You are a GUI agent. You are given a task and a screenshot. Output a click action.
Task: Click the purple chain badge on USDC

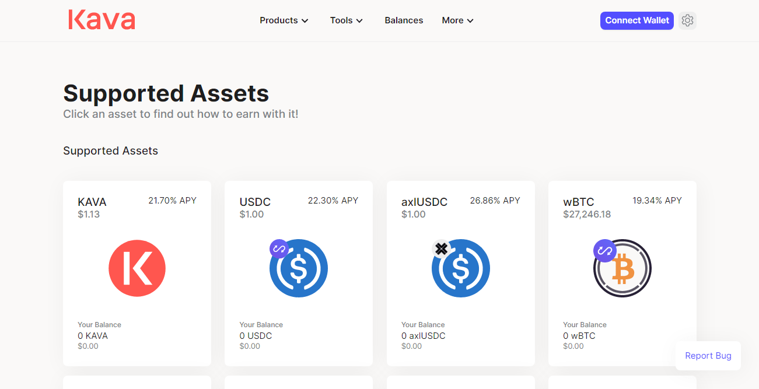coord(279,249)
